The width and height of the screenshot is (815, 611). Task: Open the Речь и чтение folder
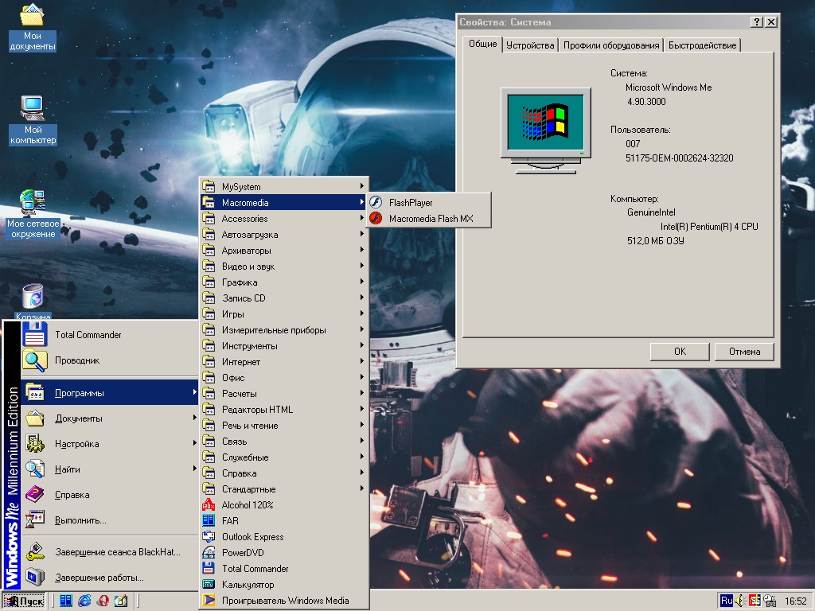284,426
